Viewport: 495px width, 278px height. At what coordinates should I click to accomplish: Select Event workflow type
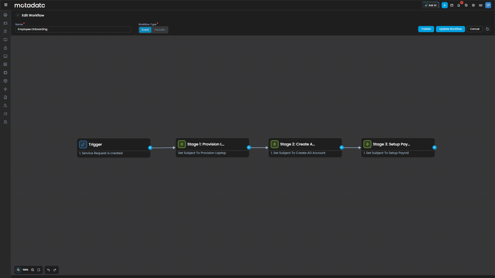[145, 30]
